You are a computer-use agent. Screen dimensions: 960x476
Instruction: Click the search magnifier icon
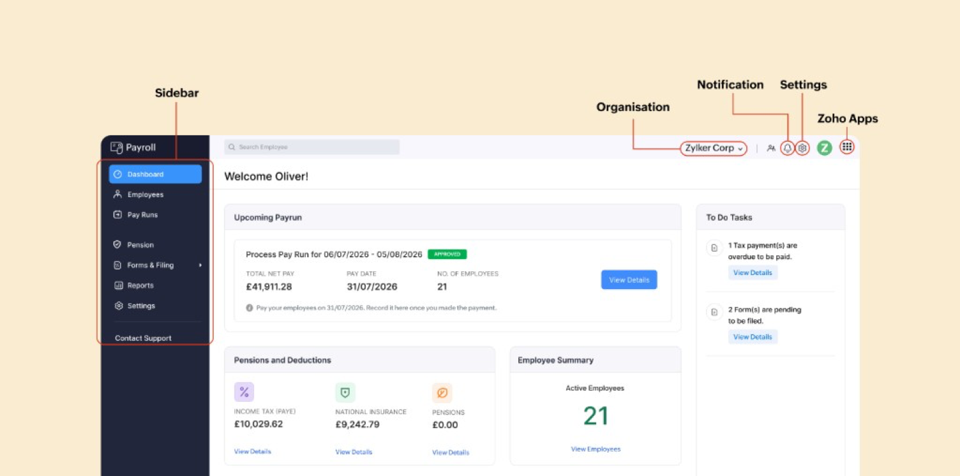coord(232,147)
